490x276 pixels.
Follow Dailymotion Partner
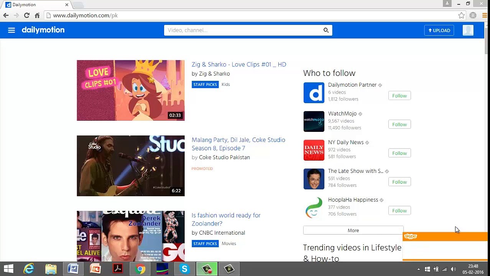click(x=399, y=95)
